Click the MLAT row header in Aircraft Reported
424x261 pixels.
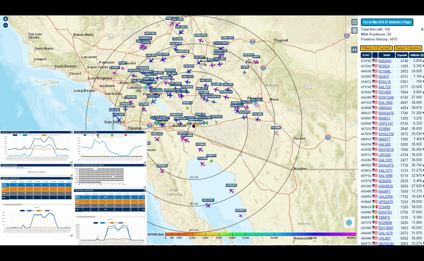tap(5, 189)
